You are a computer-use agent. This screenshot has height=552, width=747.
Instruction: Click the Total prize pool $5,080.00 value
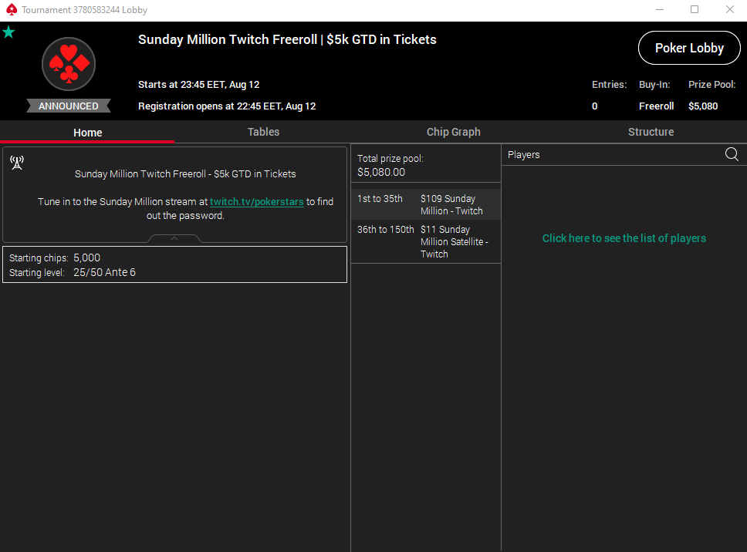click(x=381, y=172)
